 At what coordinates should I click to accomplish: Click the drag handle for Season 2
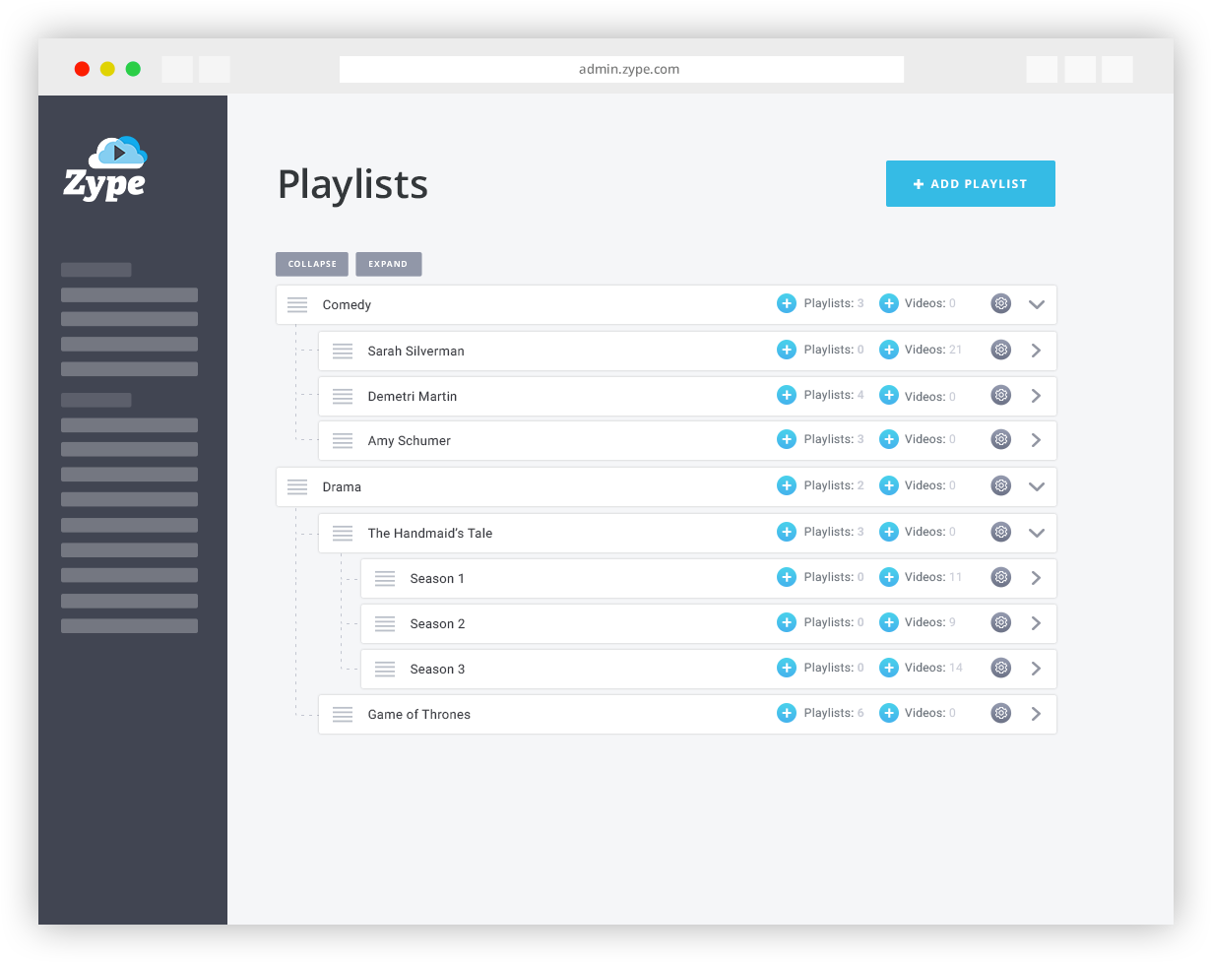point(385,623)
